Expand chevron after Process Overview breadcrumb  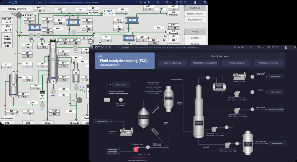(100, 2)
